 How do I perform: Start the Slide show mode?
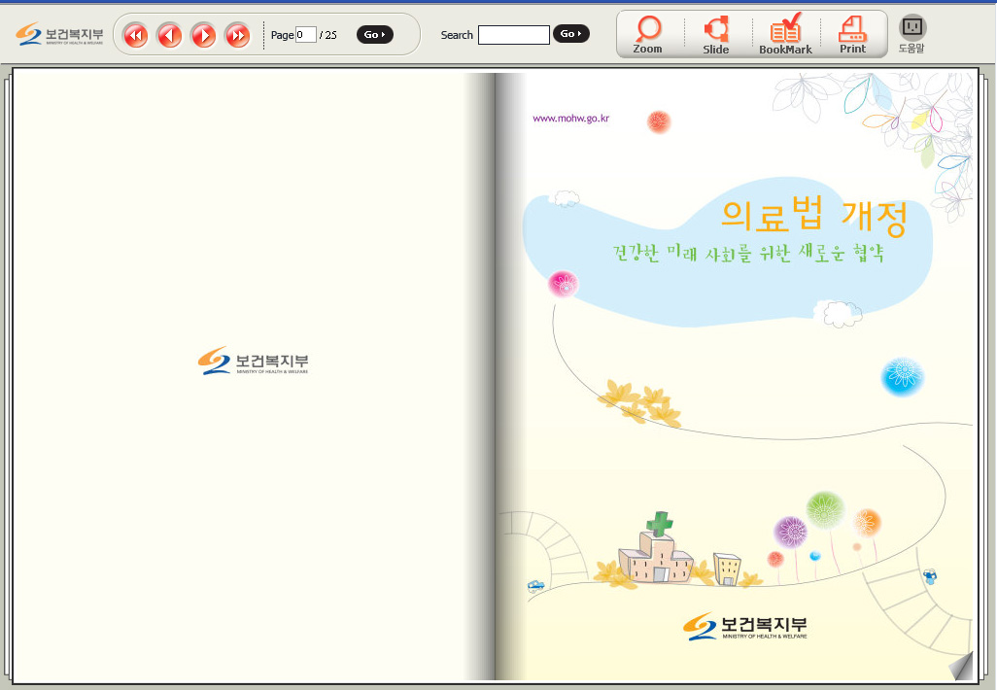pos(716,34)
